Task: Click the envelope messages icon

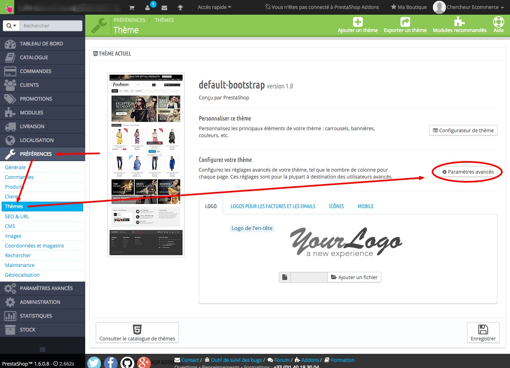Action: pyautogui.click(x=164, y=7)
